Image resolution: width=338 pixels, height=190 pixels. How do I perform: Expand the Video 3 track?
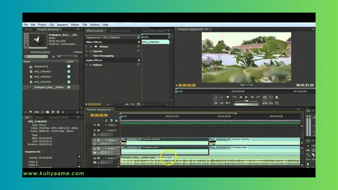106,125
